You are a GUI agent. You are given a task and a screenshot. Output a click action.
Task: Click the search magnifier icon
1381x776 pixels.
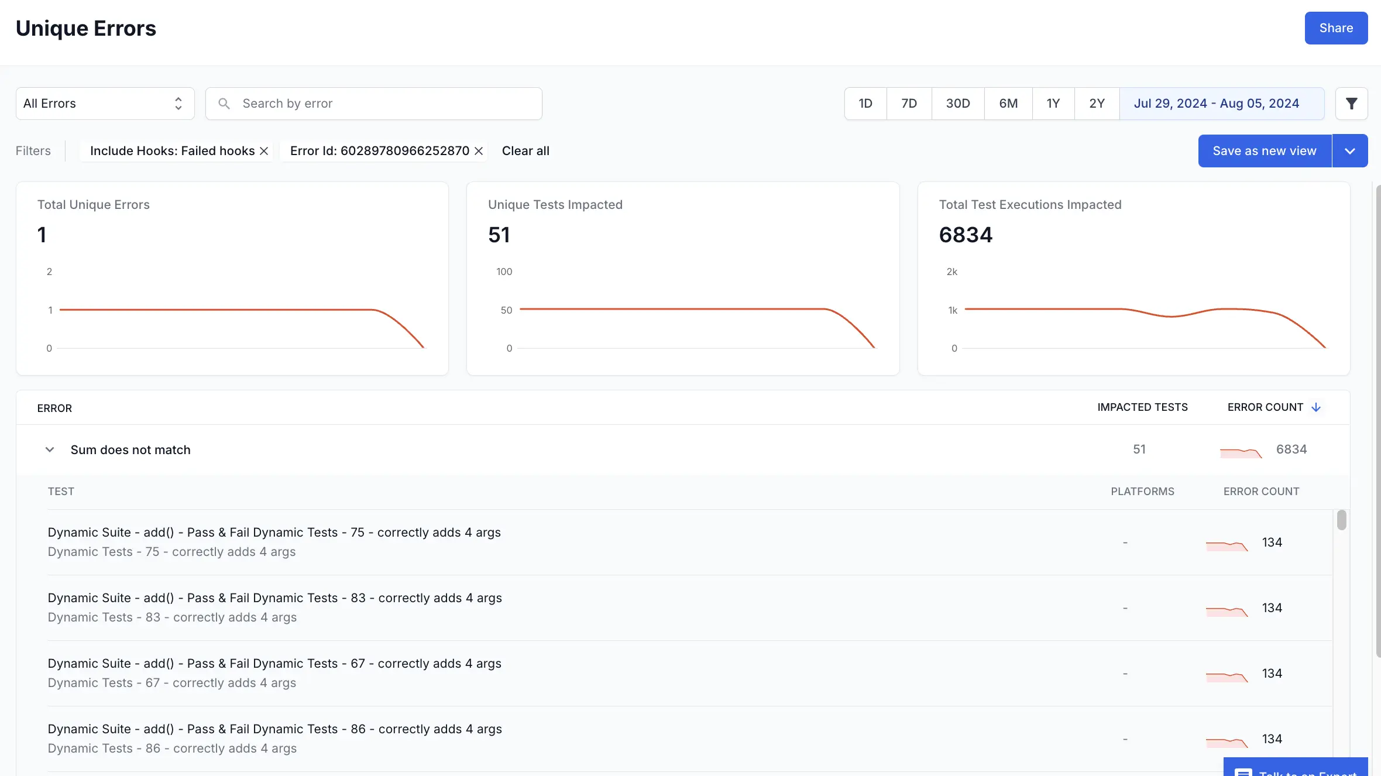tap(224, 104)
